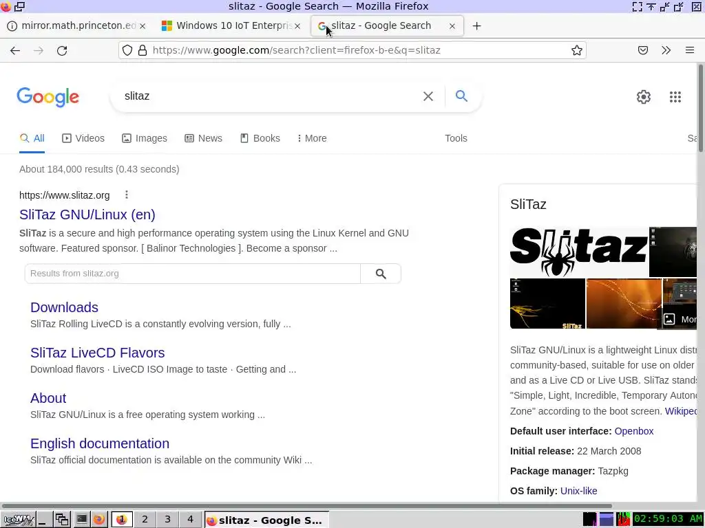Save page to Pocket
This screenshot has width=705, height=528.
pyautogui.click(x=643, y=50)
